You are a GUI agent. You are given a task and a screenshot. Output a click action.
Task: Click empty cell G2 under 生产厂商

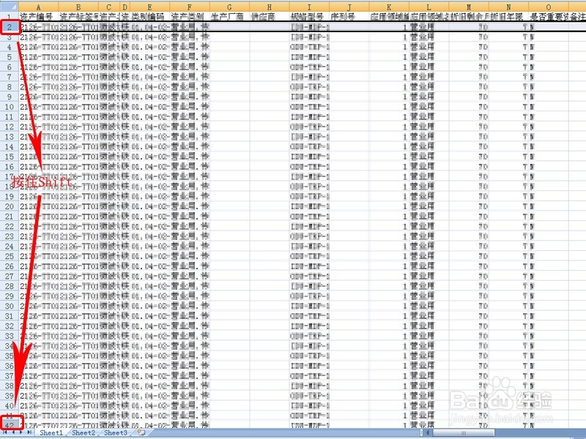tap(229, 27)
